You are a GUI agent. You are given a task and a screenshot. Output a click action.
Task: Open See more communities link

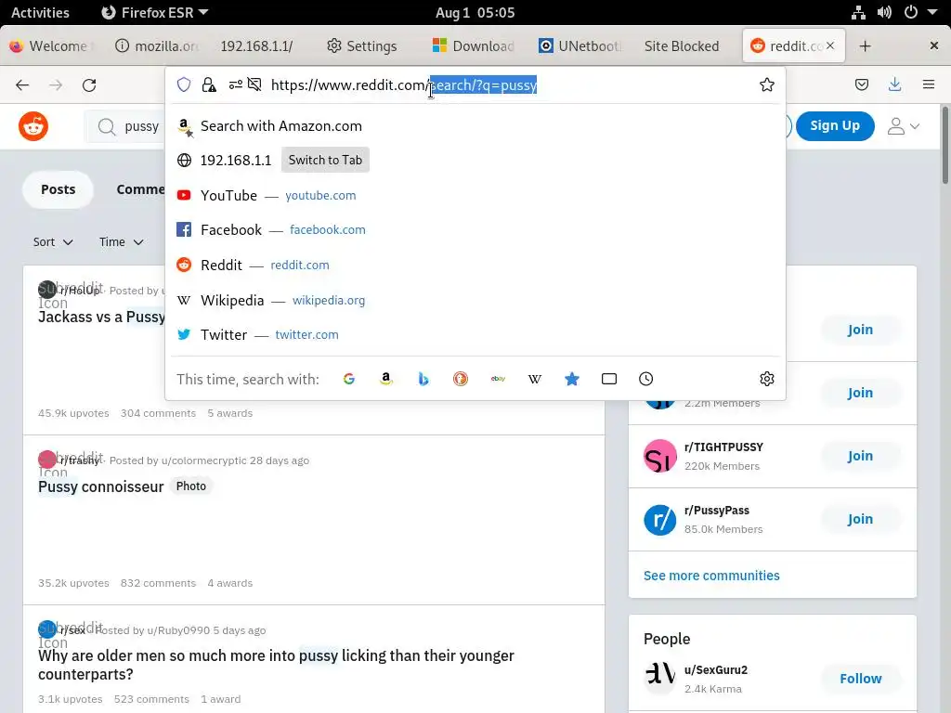[x=711, y=576]
